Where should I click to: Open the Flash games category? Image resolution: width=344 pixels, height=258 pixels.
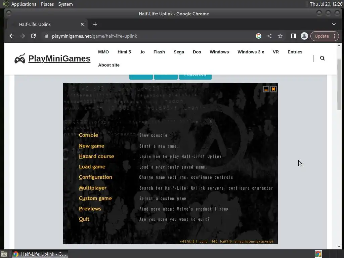(159, 52)
